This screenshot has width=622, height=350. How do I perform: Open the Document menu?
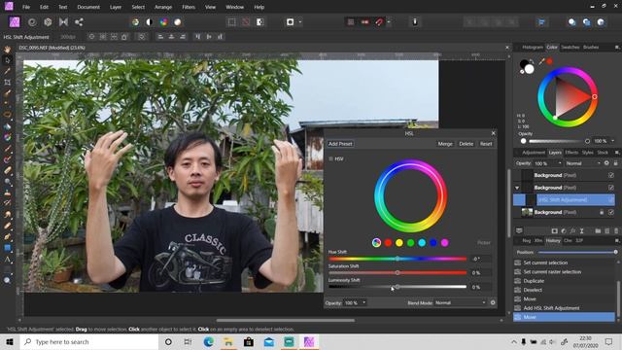tap(88, 7)
